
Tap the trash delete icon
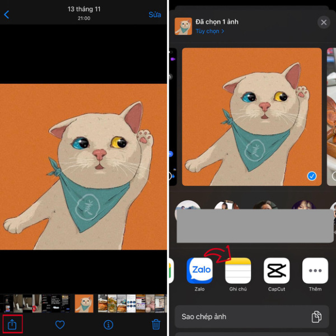point(156,324)
